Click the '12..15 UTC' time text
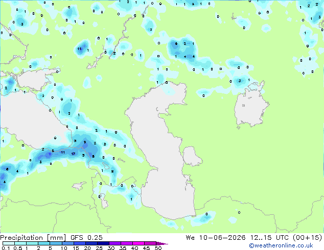324x250 pixels. point(269,238)
